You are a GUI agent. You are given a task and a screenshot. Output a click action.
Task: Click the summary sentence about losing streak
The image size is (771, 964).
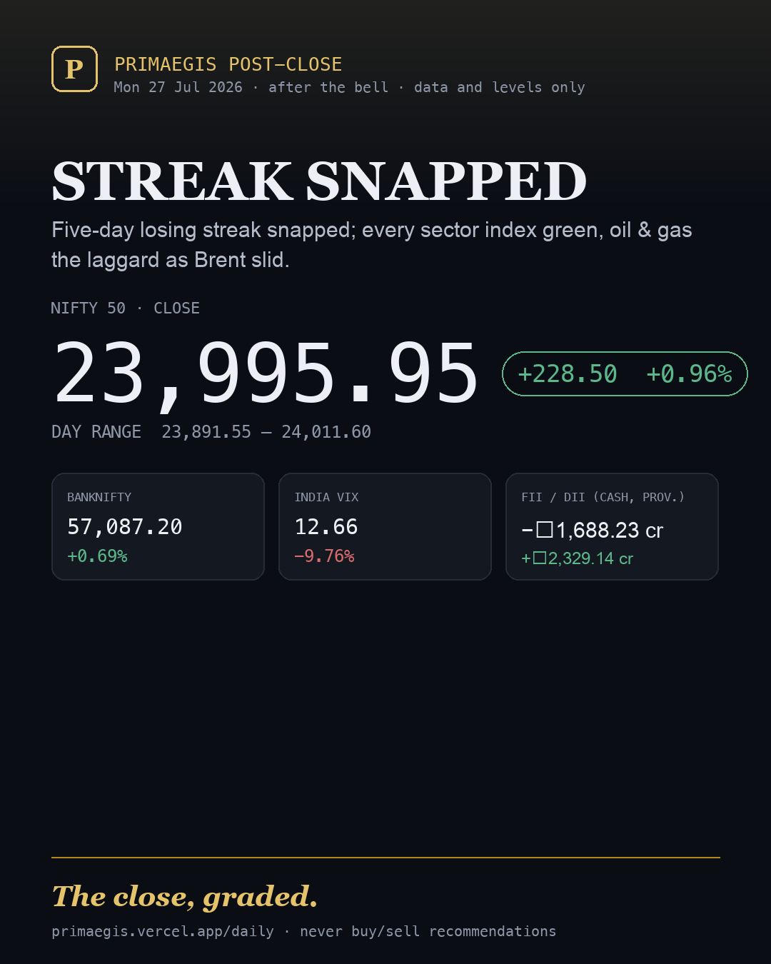click(x=372, y=244)
